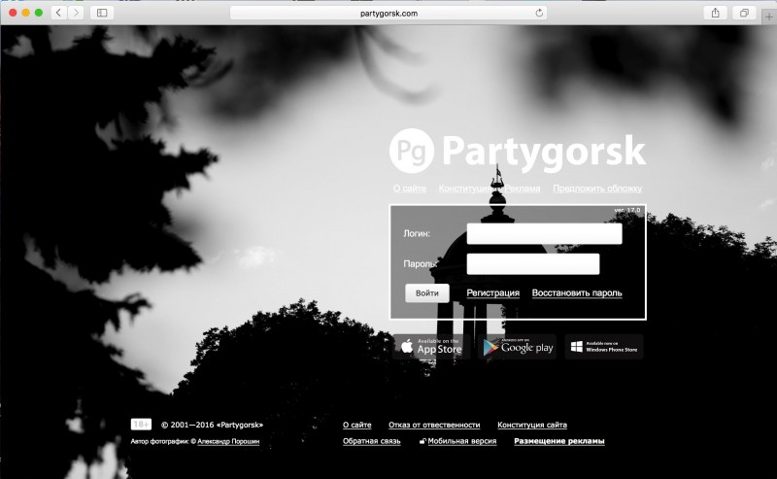Open the Google Play download badge
This screenshot has height=479, width=777.
coord(519,347)
